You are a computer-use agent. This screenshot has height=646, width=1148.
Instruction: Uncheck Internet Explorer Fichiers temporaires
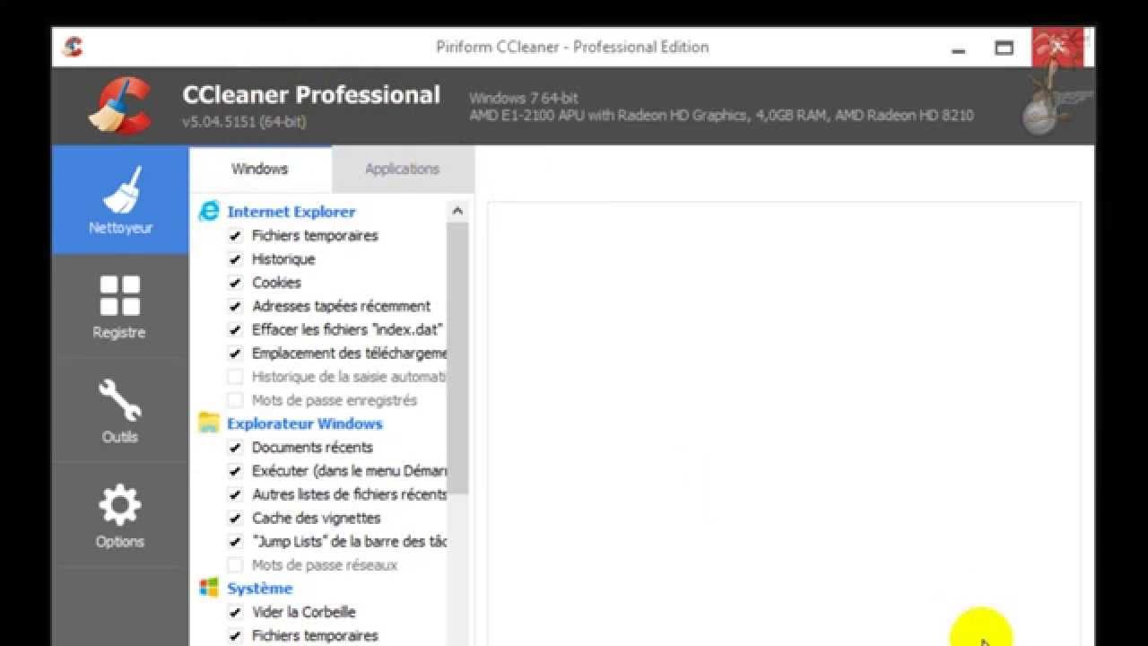click(235, 236)
